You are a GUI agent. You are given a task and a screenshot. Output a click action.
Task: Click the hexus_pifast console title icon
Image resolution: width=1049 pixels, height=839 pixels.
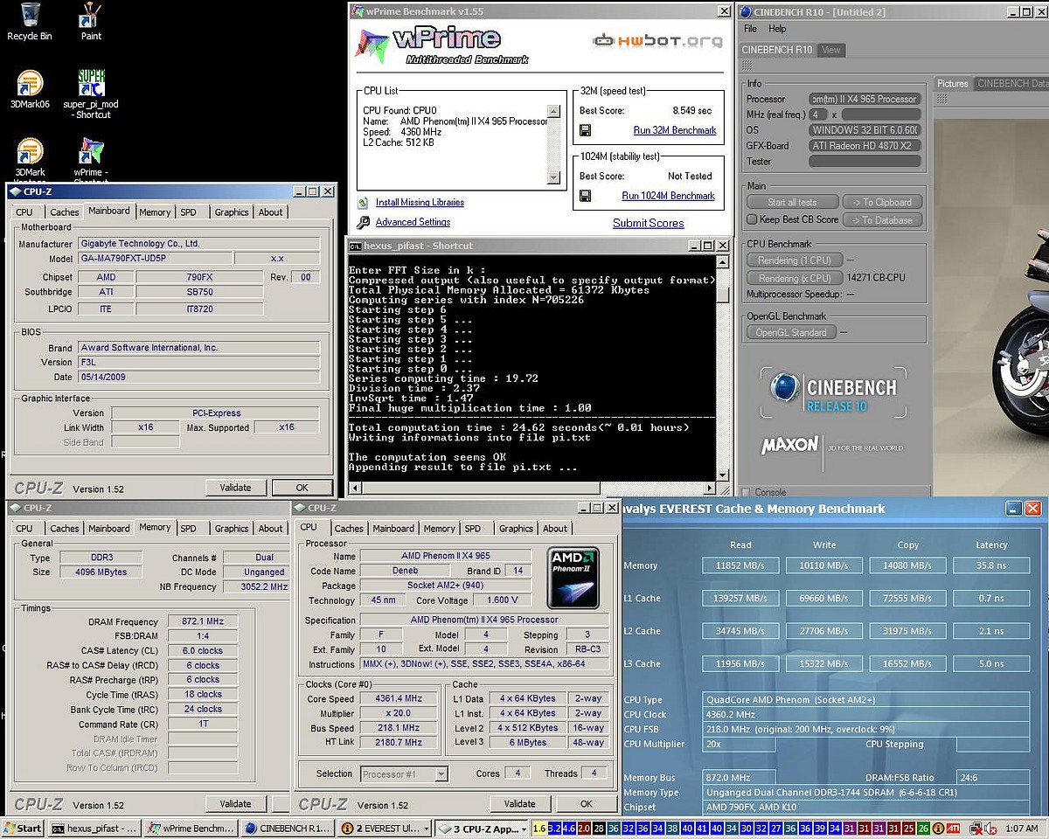[x=356, y=246]
